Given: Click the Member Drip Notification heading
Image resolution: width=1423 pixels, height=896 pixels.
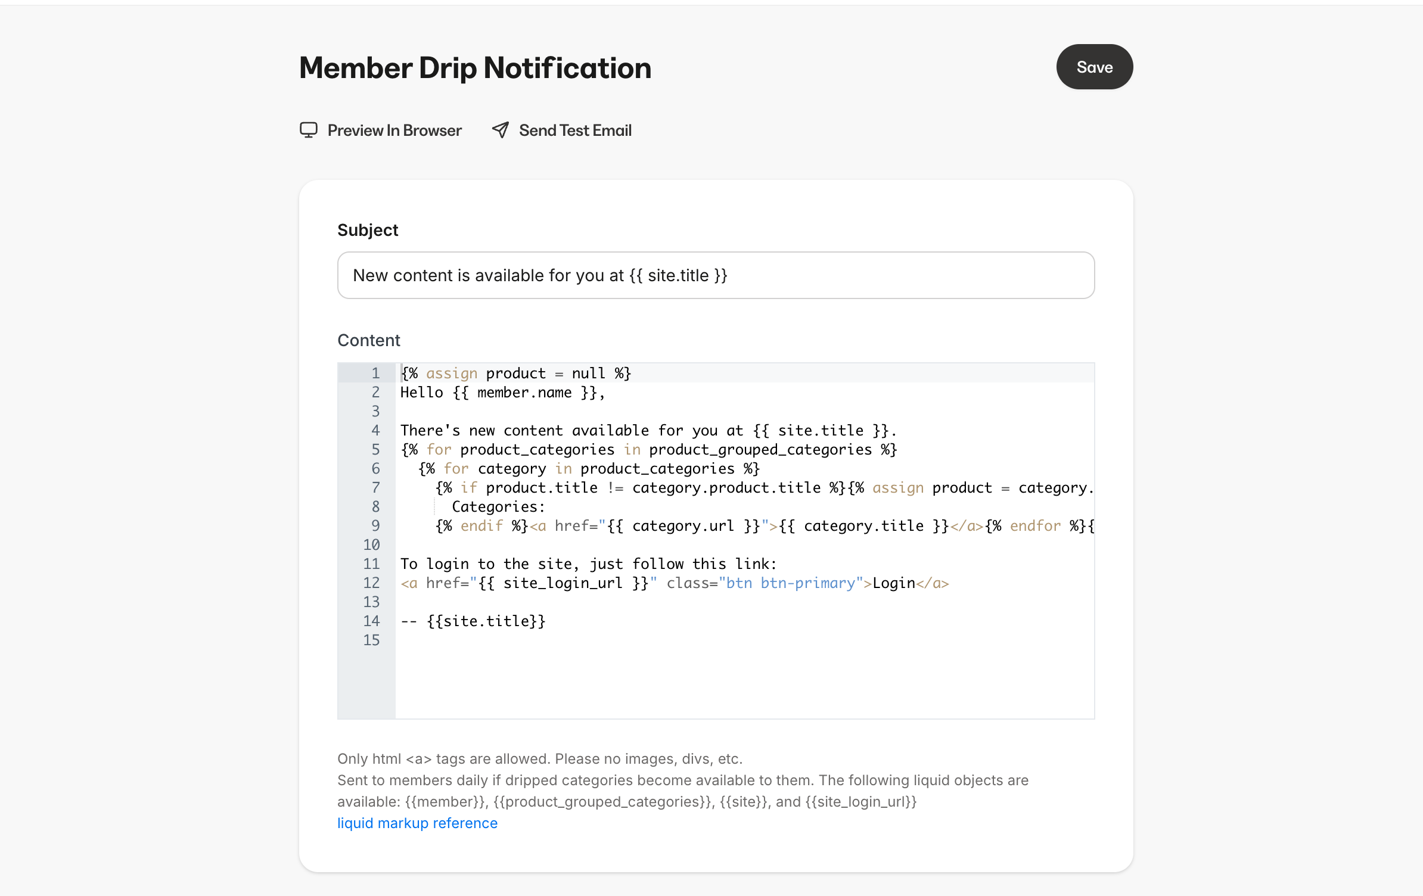Looking at the screenshot, I should 475,67.
